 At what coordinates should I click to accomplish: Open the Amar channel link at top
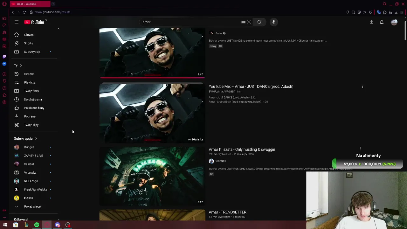pos(218,33)
